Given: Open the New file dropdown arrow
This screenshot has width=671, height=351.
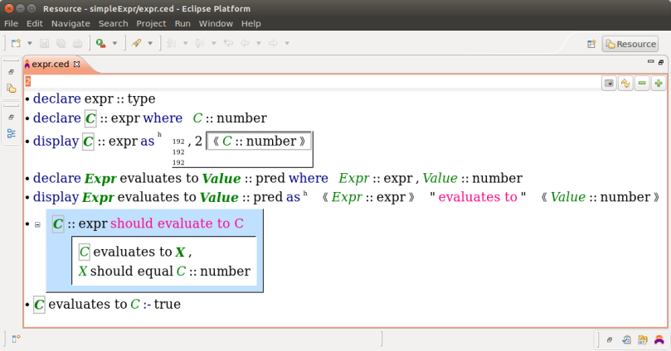Looking at the screenshot, I should [x=30, y=43].
